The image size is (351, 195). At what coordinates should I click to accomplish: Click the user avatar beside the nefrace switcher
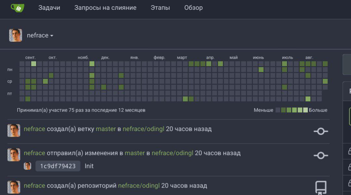coord(16,35)
